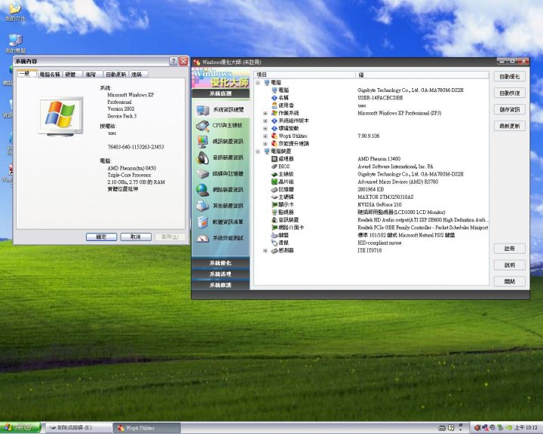Select the USER-14FACBCDBE name value

click(x=380, y=98)
